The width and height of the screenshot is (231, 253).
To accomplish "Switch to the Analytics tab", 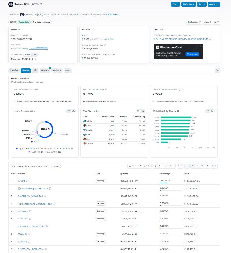I will [x=57, y=70].
